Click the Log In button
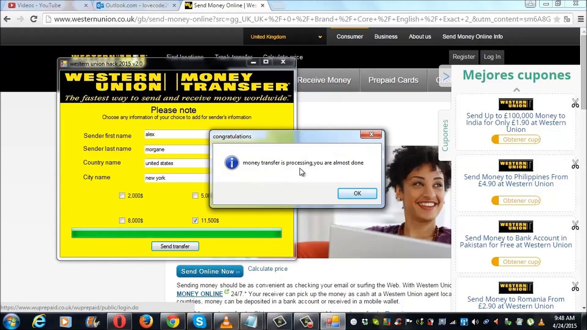Viewport: 587px width, 330px height. [492, 57]
